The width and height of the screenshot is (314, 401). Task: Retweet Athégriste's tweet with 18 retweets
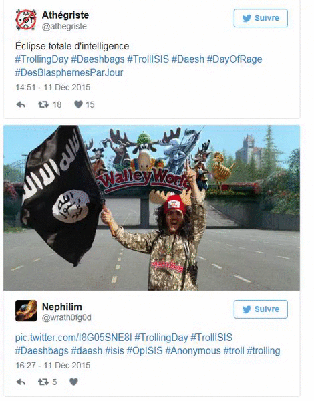tap(43, 104)
